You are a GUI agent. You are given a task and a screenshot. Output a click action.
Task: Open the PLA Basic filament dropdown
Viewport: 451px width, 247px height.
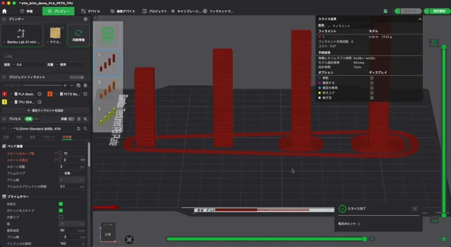pyautogui.click(x=23, y=94)
